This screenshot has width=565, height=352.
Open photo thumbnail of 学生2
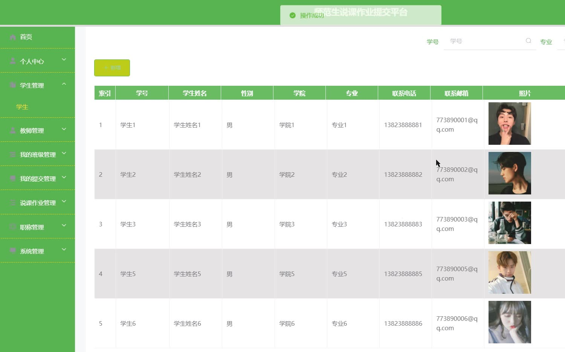click(x=510, y=173)
